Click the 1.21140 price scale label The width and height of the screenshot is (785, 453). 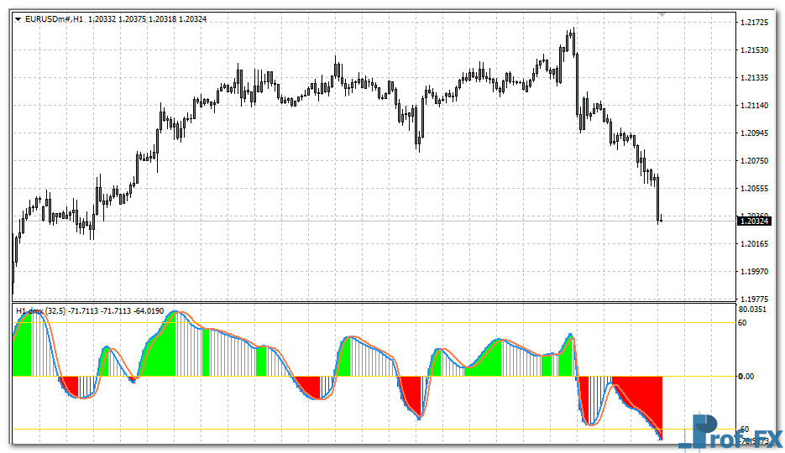pos(754,105)
